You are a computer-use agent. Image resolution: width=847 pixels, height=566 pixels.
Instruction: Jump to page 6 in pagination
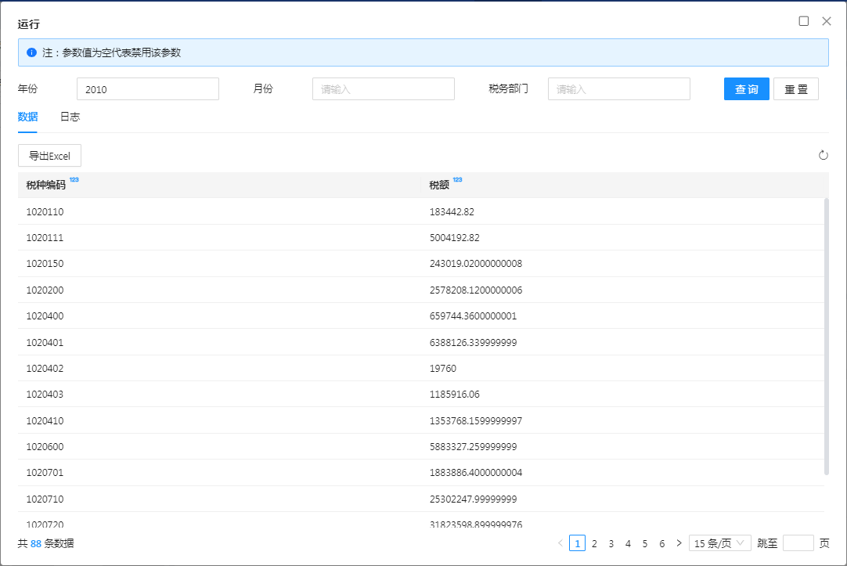coord(661,543)
